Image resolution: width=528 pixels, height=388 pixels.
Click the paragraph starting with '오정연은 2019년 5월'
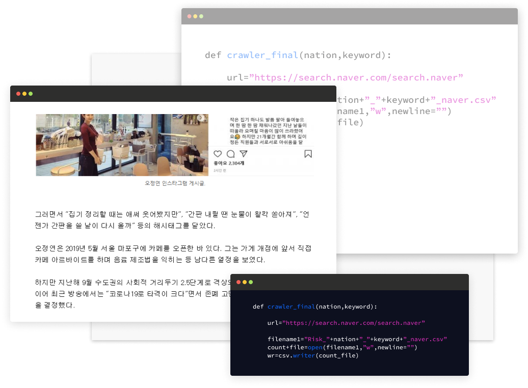(x=173, y=254)
